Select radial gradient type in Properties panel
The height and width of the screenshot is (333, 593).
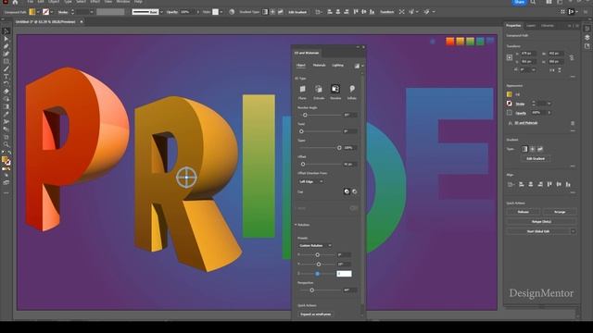pyautogui.click(x=532, y=149)
